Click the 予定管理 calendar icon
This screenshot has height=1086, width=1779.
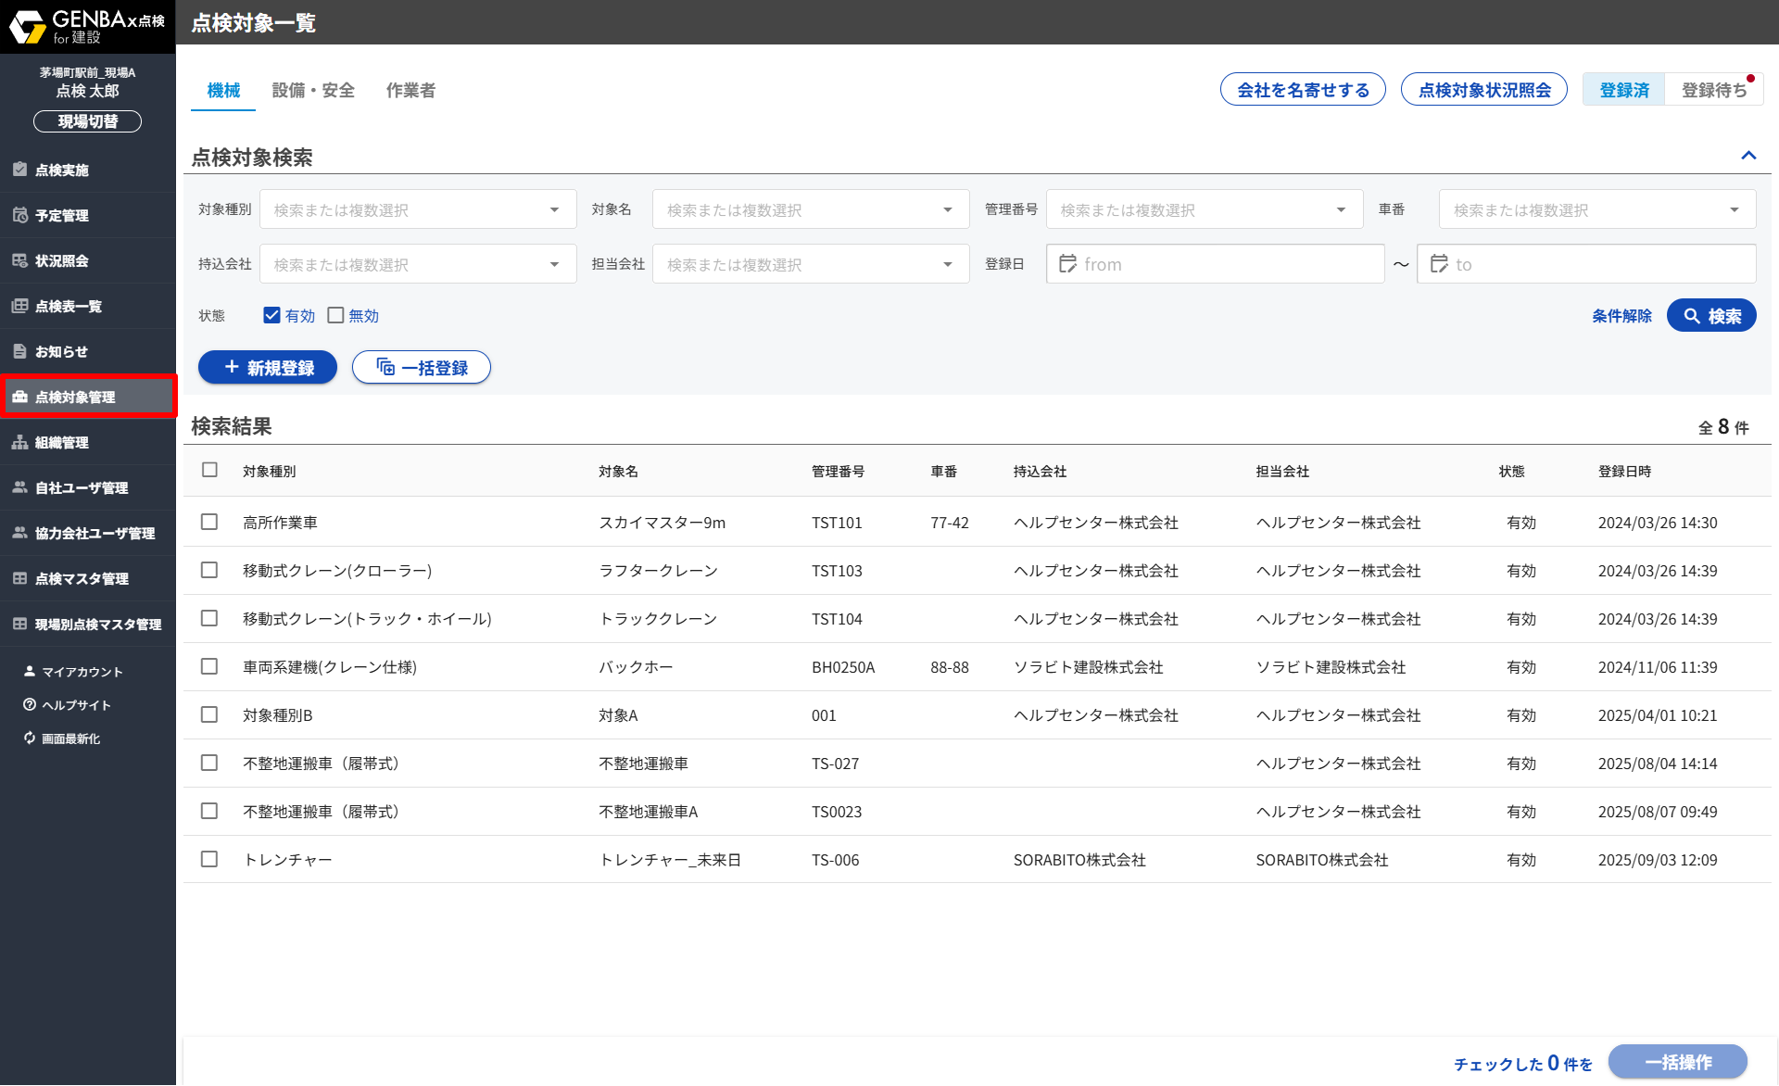click(x=19, y=215)
